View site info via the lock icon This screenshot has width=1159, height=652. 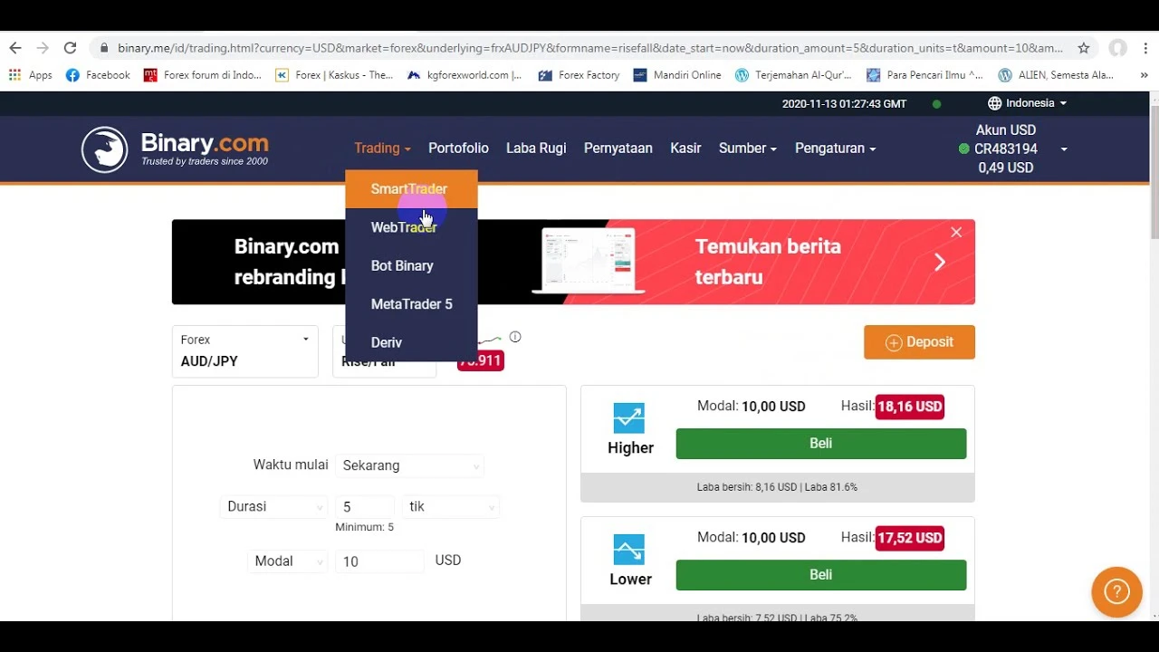click(x=104, y=48)
